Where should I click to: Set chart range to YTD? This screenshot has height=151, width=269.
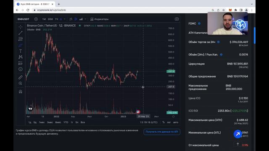point(66,122)
